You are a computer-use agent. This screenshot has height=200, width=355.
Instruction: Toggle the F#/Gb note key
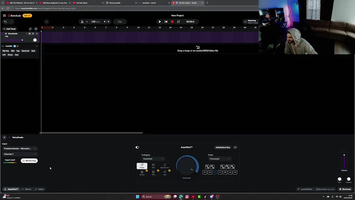coord(222,167)
